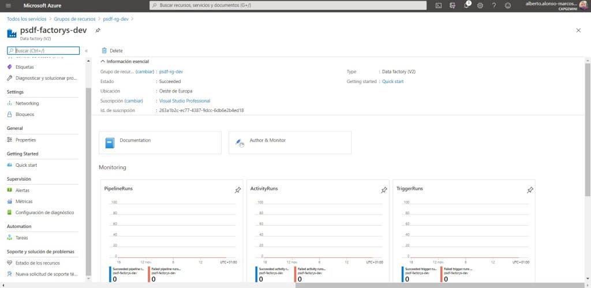Select Métricas in the Supervisión section
The image size is (591, 288).
[x=24, y=201]
